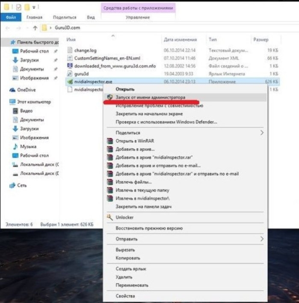Click WinRAR icon beside Добавить в архив...
299x303 pixels.
pos(110,149)
